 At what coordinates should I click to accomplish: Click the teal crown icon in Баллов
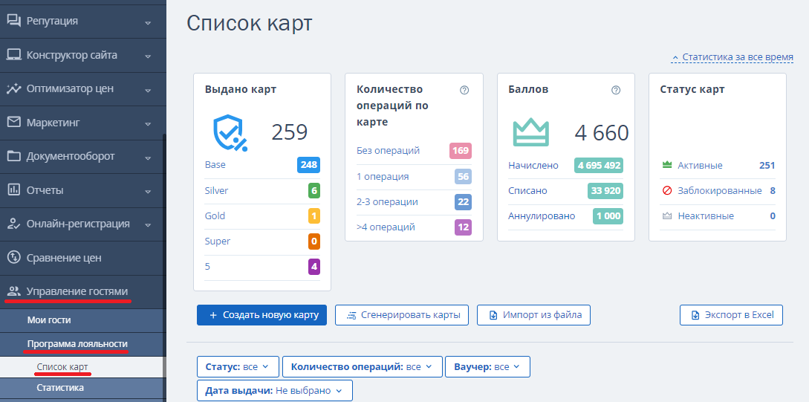[x=530, y=132]
